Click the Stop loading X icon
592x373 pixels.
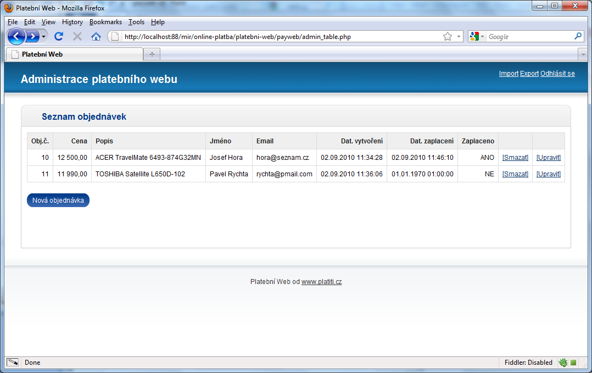(x=77, y=37)
